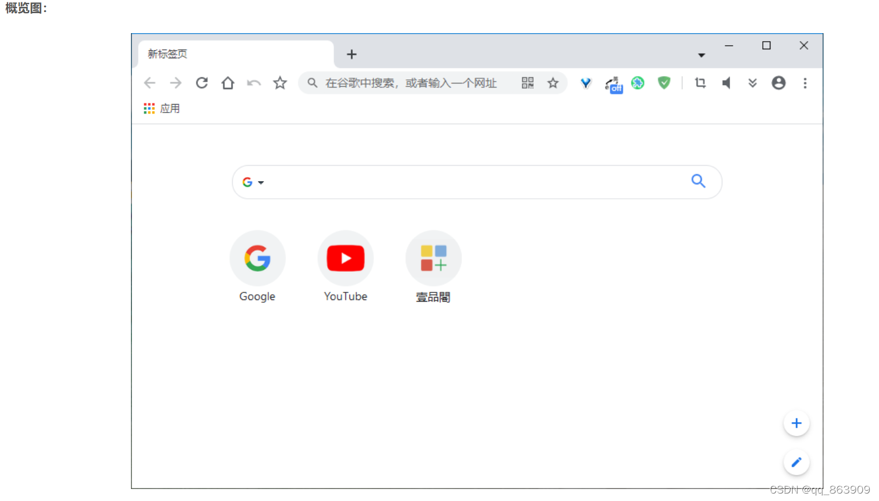Image resolution: width=879 pixels, height=501 pixels.
Task: Mute sound with the speaker icon
Action: coord(726,83)
